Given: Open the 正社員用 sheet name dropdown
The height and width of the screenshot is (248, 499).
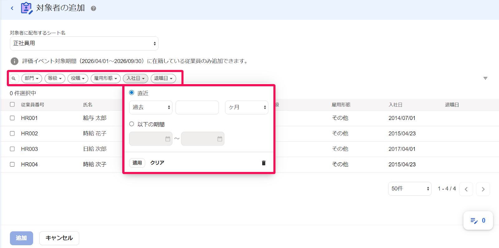Looking at the screenshot, I should click(84, 43).
